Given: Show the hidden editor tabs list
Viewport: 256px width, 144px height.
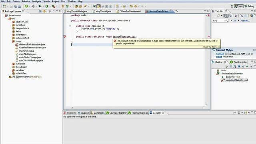Looking at the screenshot, I should pos(177,11).
